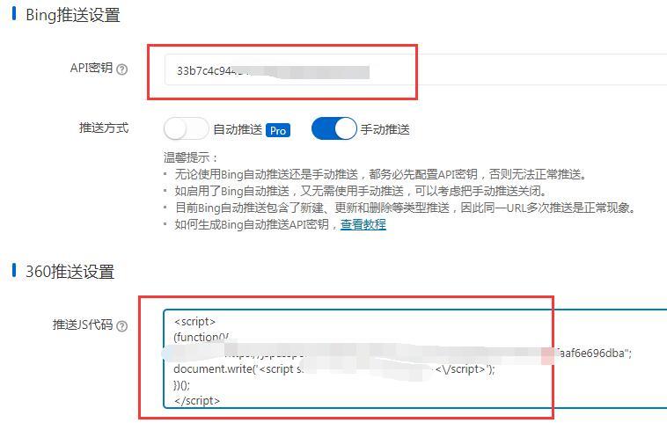This screenshot has height=423, width=667.
Task: Click the 推送JS代码 field label
Action: point(83,325)
